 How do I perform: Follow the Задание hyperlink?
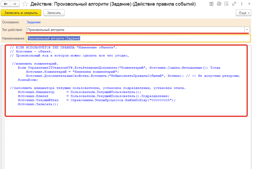pos(33,22)
